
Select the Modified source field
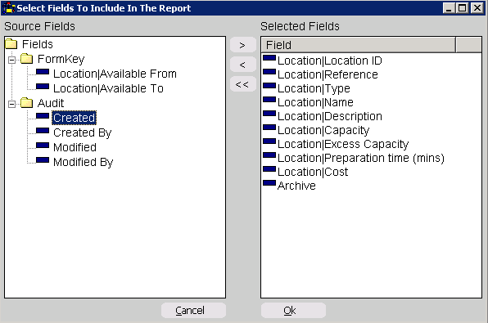tap(75, 147)
